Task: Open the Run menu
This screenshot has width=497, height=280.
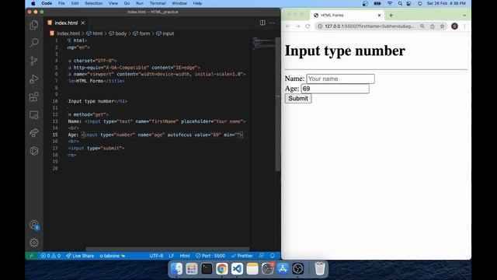Action: (x=140, y=3)
